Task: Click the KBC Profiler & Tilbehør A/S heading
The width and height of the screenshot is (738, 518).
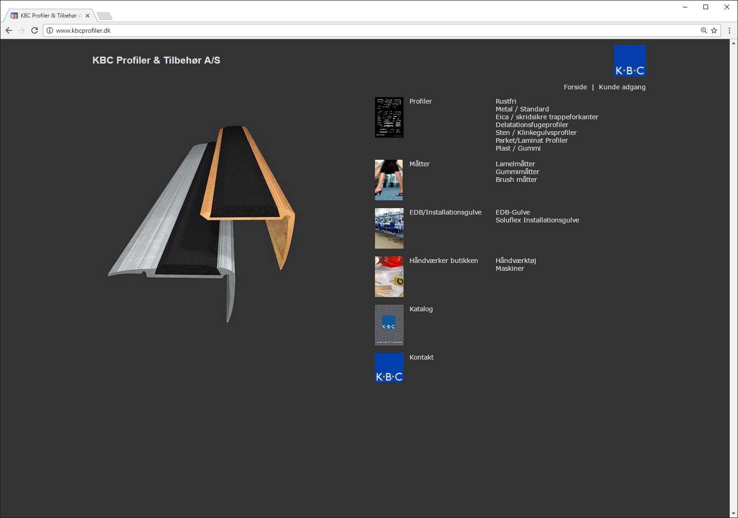Action: pyautogui.click(x=156, y=60)
